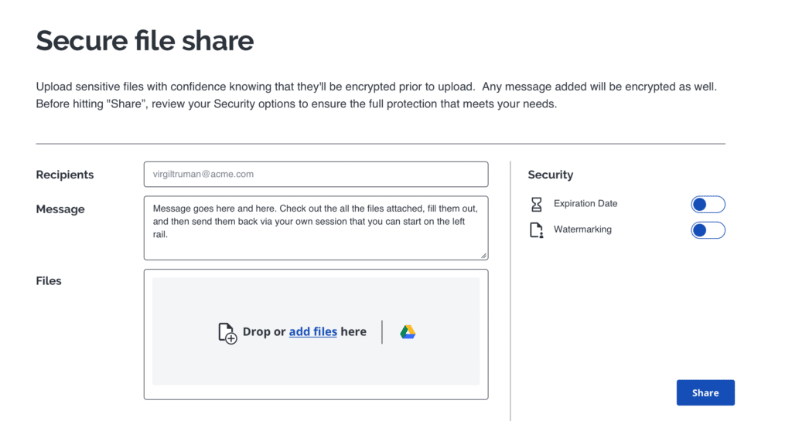Click the Watermarking document icon
The width and height of the screenshot is (792, 421).
click(536, 230)
